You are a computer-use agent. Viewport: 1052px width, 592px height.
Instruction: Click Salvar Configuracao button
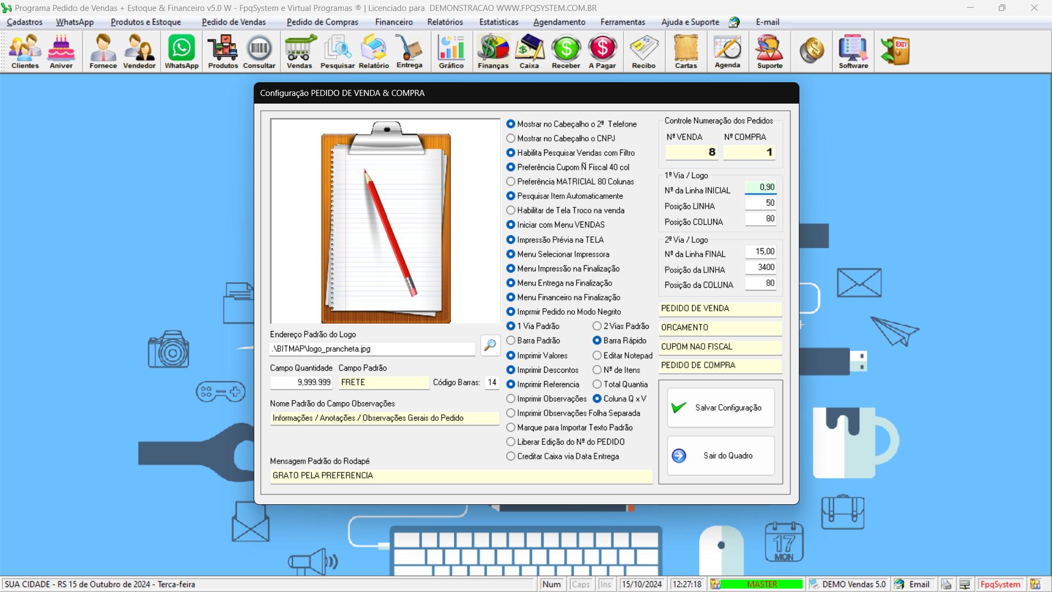click(721, 407)
